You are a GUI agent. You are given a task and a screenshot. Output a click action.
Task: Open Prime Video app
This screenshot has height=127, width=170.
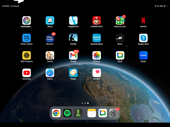pos(27,38)
